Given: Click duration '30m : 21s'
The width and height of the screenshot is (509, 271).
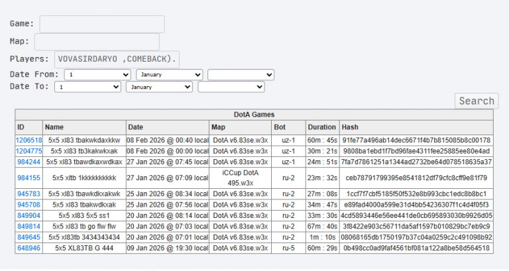Looking at the screenshot, I should (x=322, y=151).
